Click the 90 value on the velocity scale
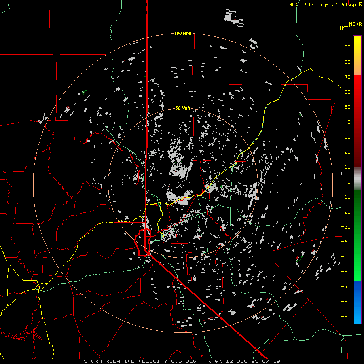The width and height of the screenshot is (364, 364). [347, 47]
